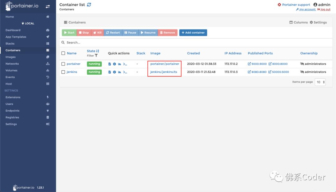This screenshot has height=192, width=336.
Task: Open the portainer/portainer image link
Action: (x=165, y=64)
